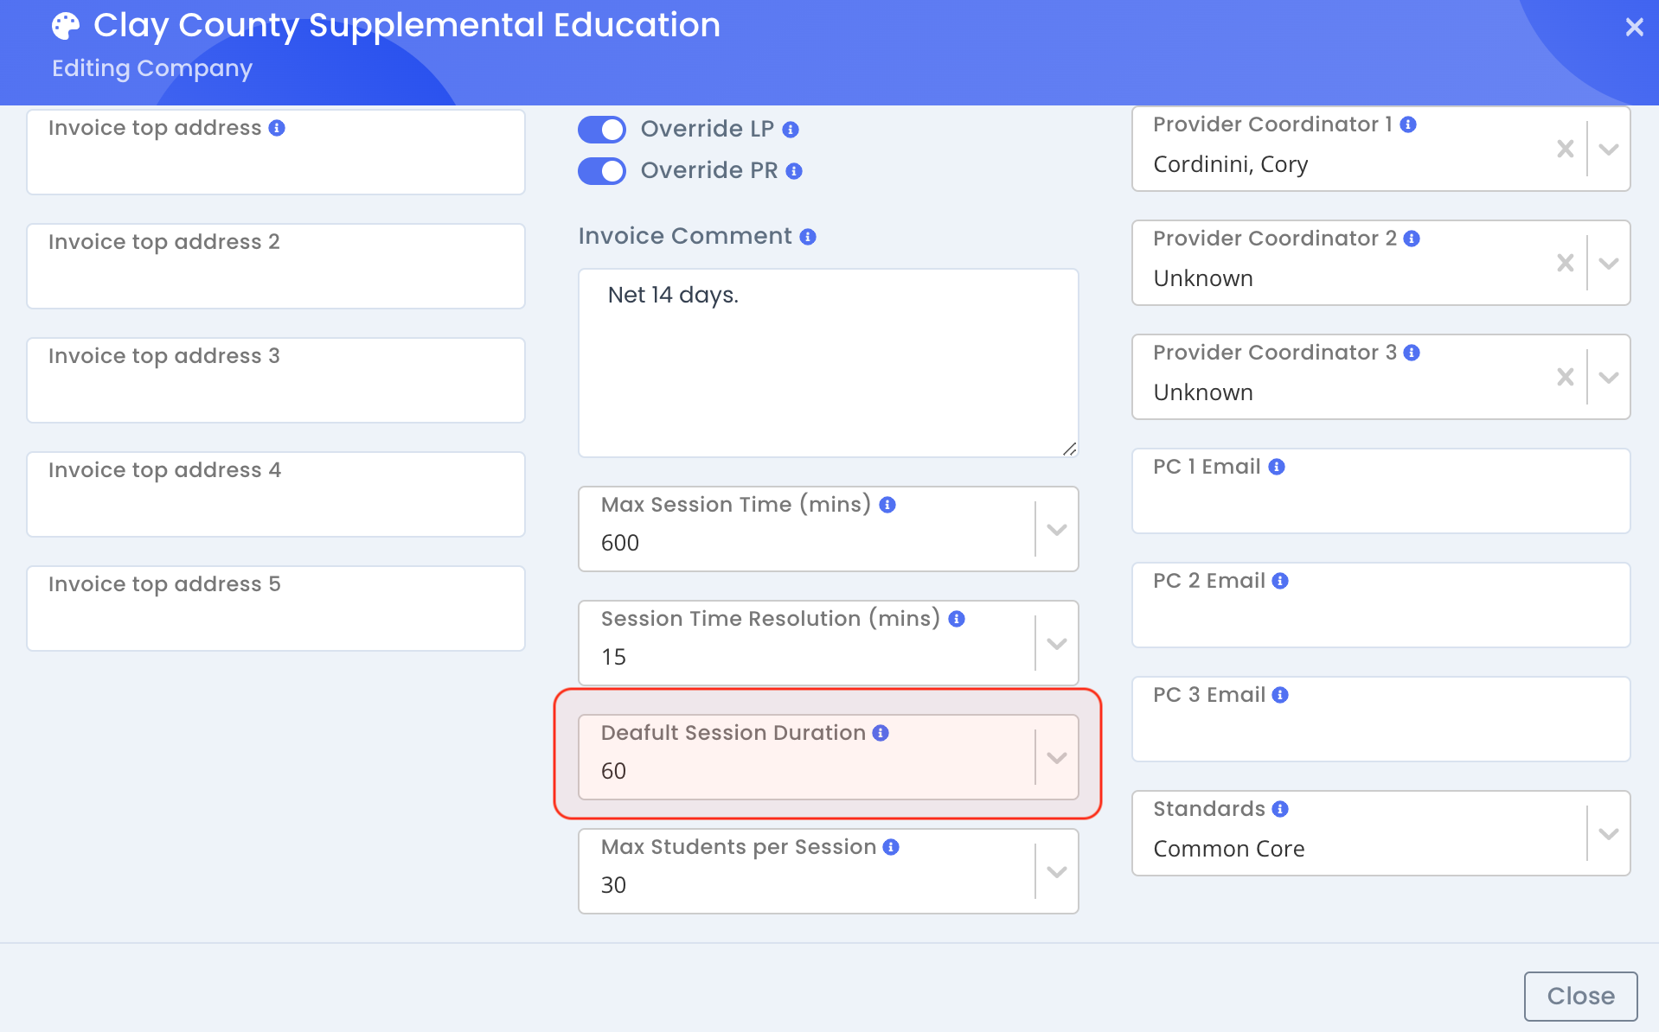Viewport: 1659px width, 1032px height.
Task: Click the '15' session time resolution value
Action: coord(614,657)
